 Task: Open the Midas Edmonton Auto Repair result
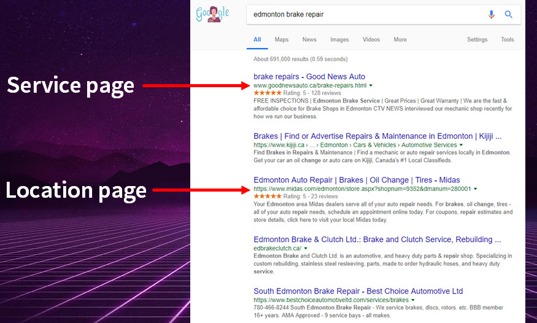357,180
